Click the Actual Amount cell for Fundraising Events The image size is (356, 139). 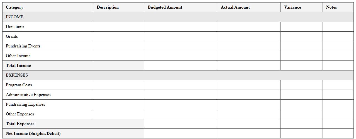[x=249, y=46]
